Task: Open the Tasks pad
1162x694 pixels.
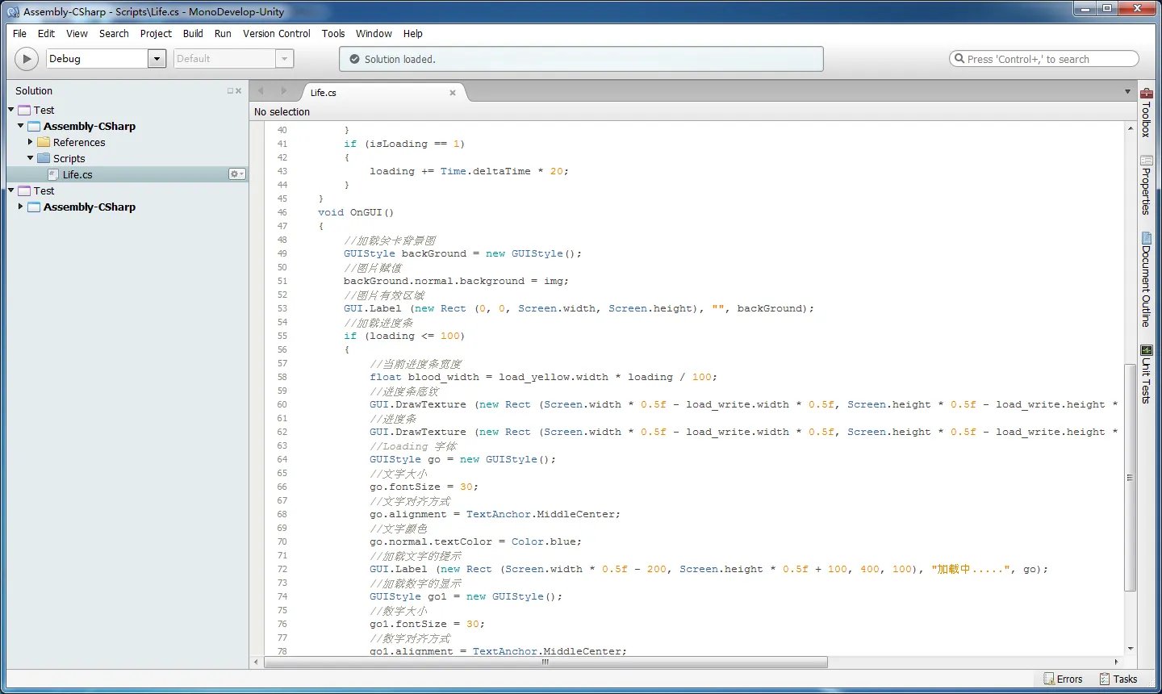Action: (x=1118, y=679)
